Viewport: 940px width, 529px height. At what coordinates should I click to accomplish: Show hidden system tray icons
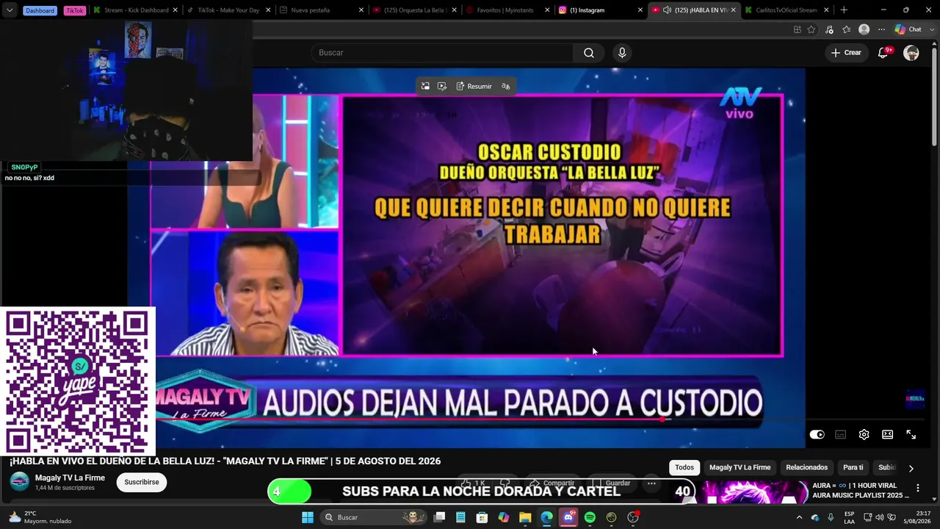[800, 517]
